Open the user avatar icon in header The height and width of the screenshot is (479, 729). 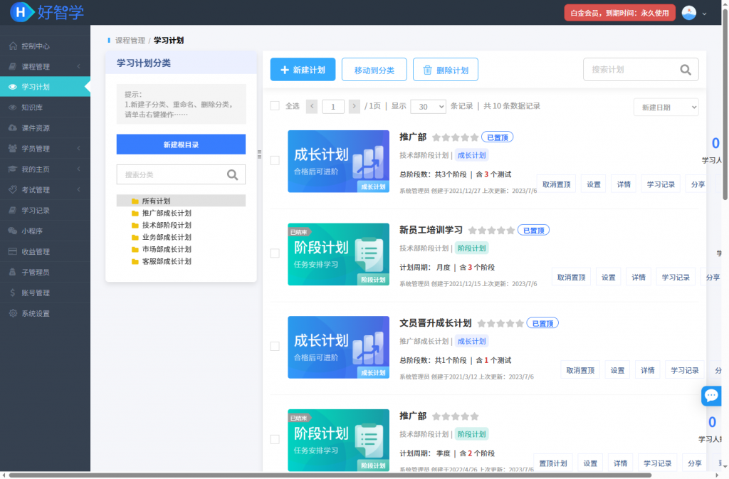[x=688, y=13]
